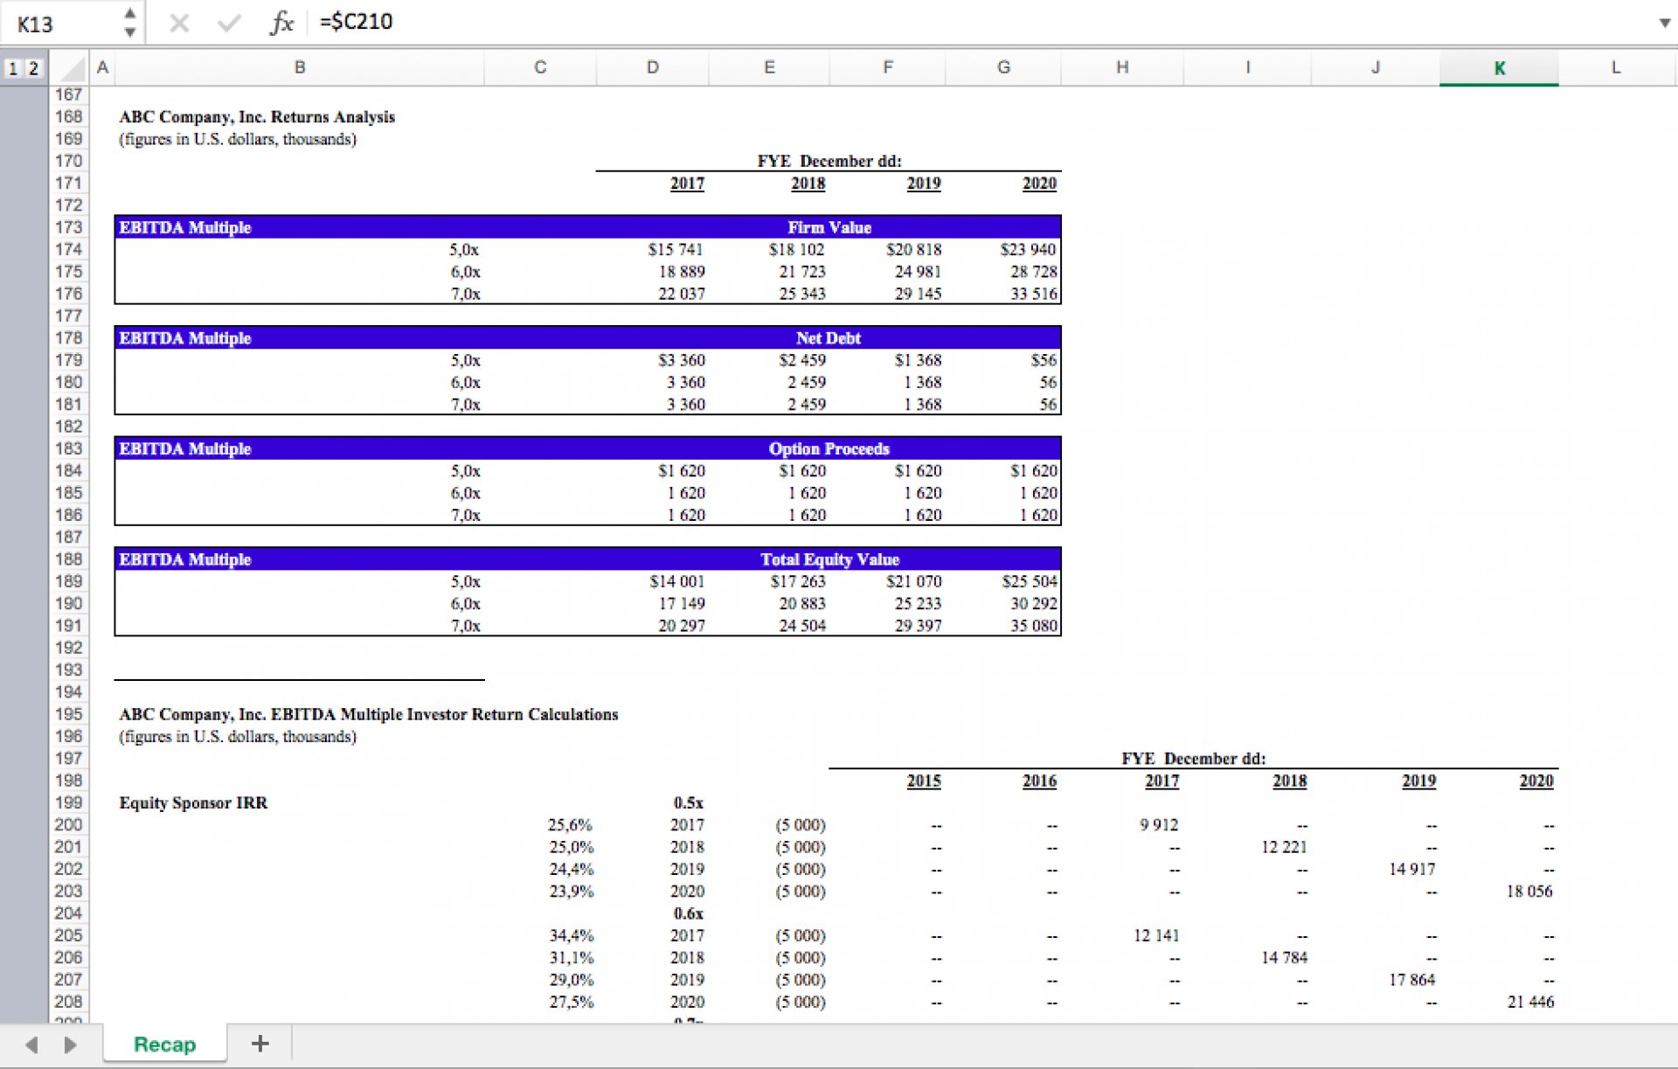Click the confirm entry checkmark icon

pos(229,23)
